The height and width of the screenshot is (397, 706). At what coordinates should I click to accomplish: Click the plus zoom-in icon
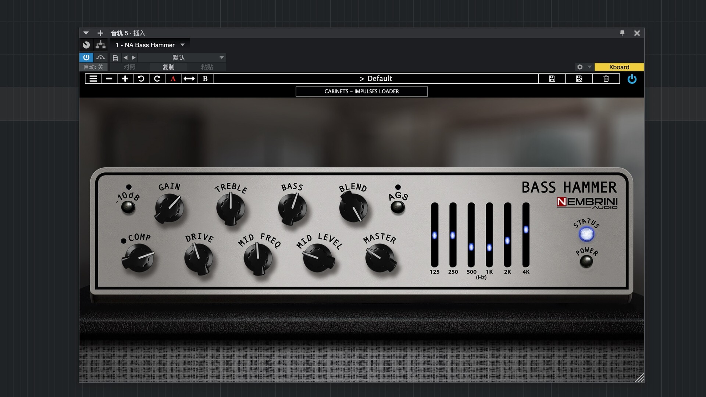click(x=125, y=79)
